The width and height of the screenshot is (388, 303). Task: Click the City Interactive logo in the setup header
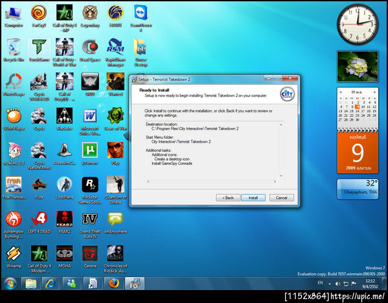(x=287, y=94)
